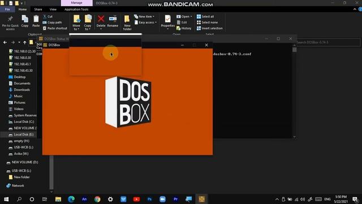The width and height of the screenshot is (362, 204).
Task: Collapse the ribbon with chevron arrow
Action: (355, 9)
